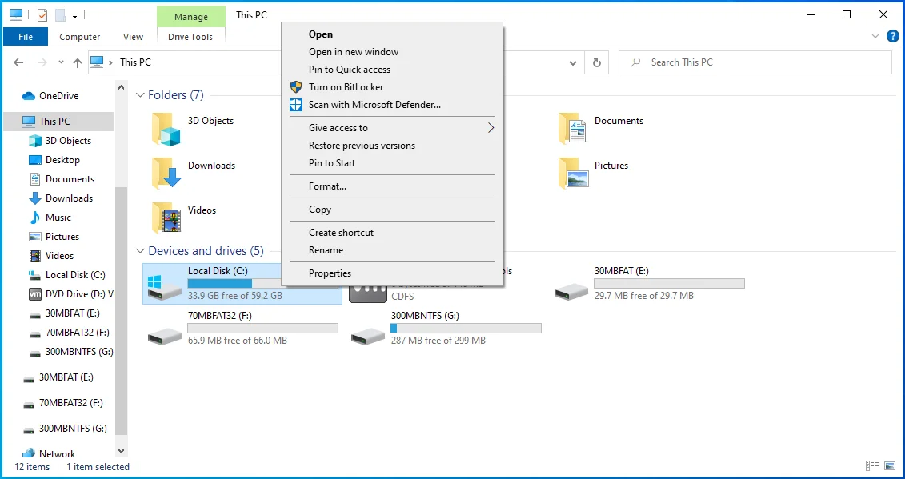Switch to Details view icon in status bar
Viewport: 905px width, 479px height.
pos(872,465)
